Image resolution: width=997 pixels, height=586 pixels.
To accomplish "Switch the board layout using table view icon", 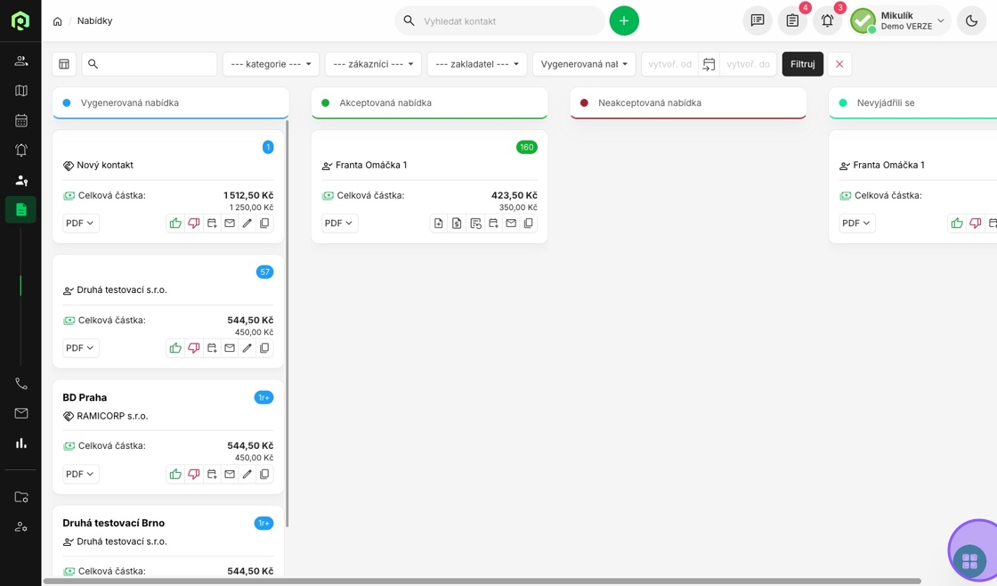I will (64, 64).
